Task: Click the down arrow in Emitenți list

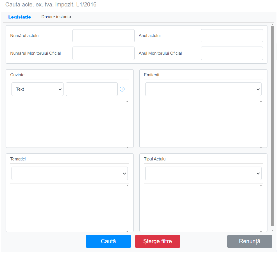Action: (261, 147)
